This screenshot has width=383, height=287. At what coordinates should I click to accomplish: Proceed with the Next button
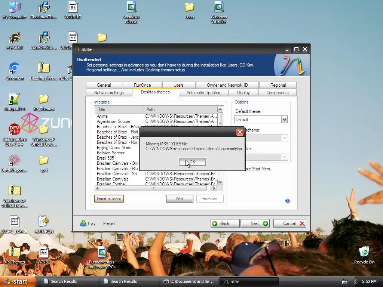[255, 223]
